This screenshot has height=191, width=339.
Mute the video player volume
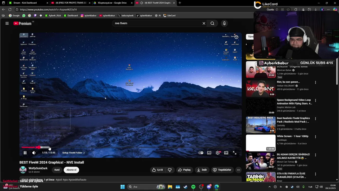tap(34, 153)
